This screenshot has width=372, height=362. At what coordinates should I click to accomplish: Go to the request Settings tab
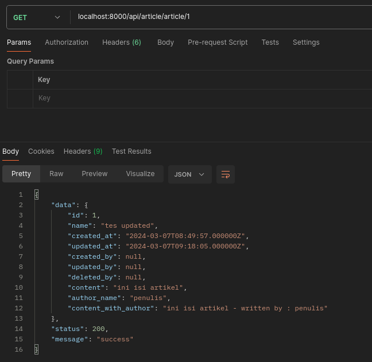(306, 42)
